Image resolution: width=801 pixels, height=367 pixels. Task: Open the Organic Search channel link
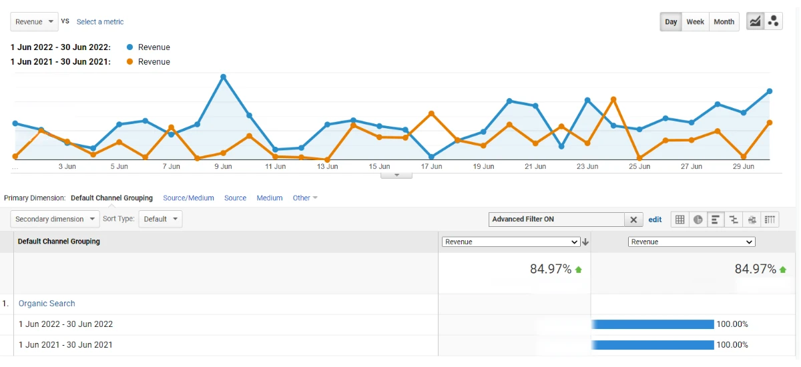pos(47,304)
